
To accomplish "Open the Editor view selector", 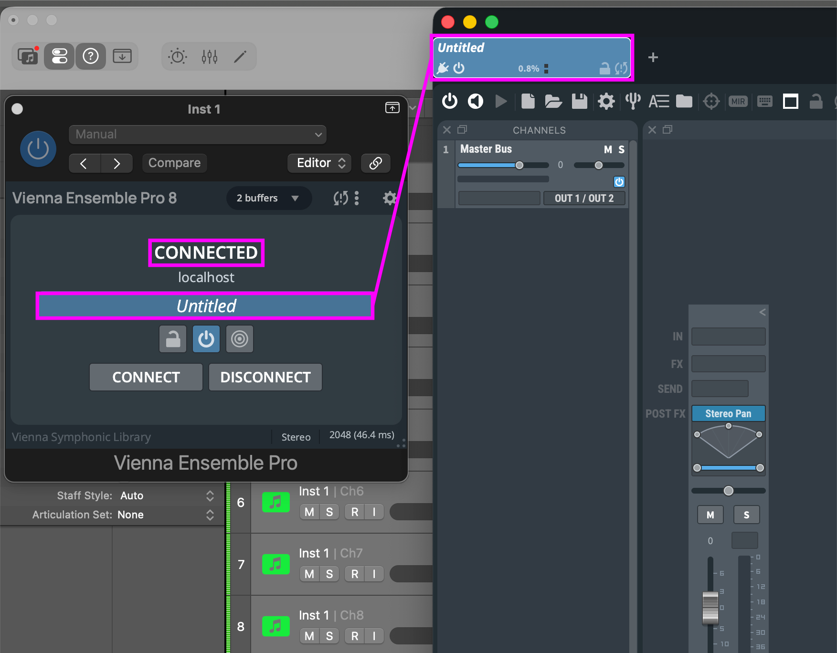I will pyautogui.click(x=320, y=163).
